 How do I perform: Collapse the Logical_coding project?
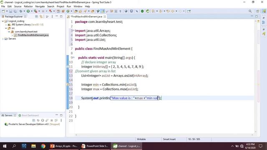point(3,21)
